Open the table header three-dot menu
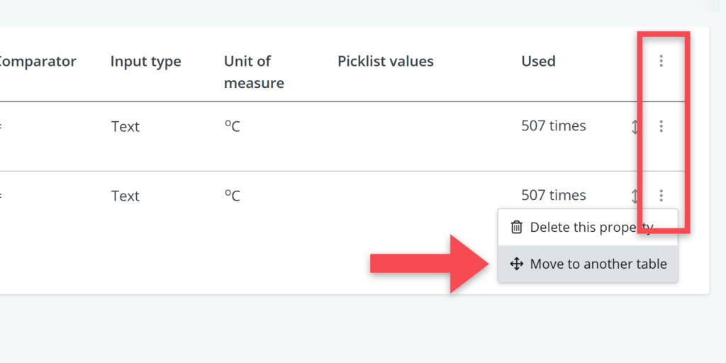 click(x=661, y=61)
